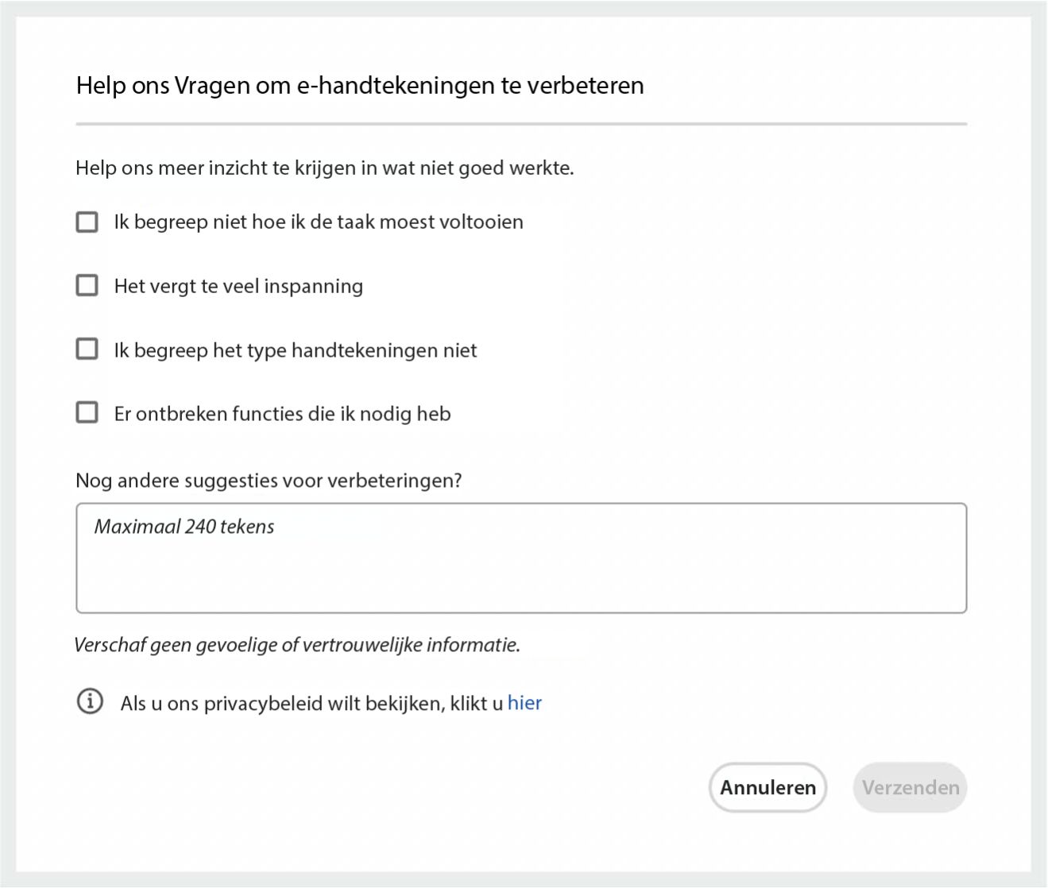Cancel the feedback form with Annuleren
The height and width of the screenshot is (888, 1048).
tap(767, 787)
